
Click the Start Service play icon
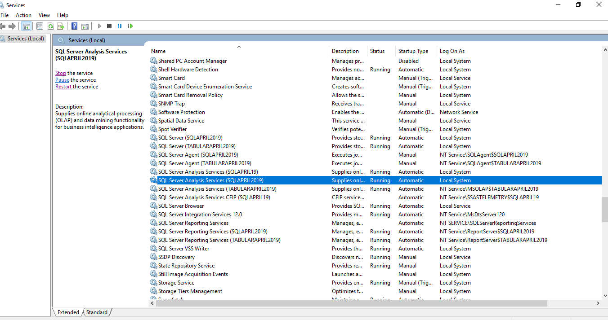pyautogui.click(x=99, y=26)
